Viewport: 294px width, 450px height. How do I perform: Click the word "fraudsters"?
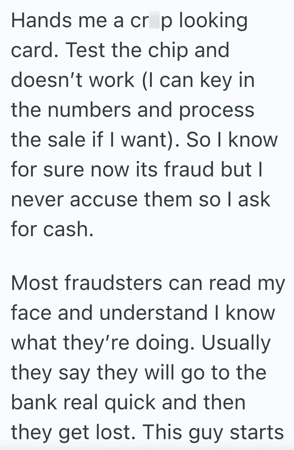click(113, 284)
